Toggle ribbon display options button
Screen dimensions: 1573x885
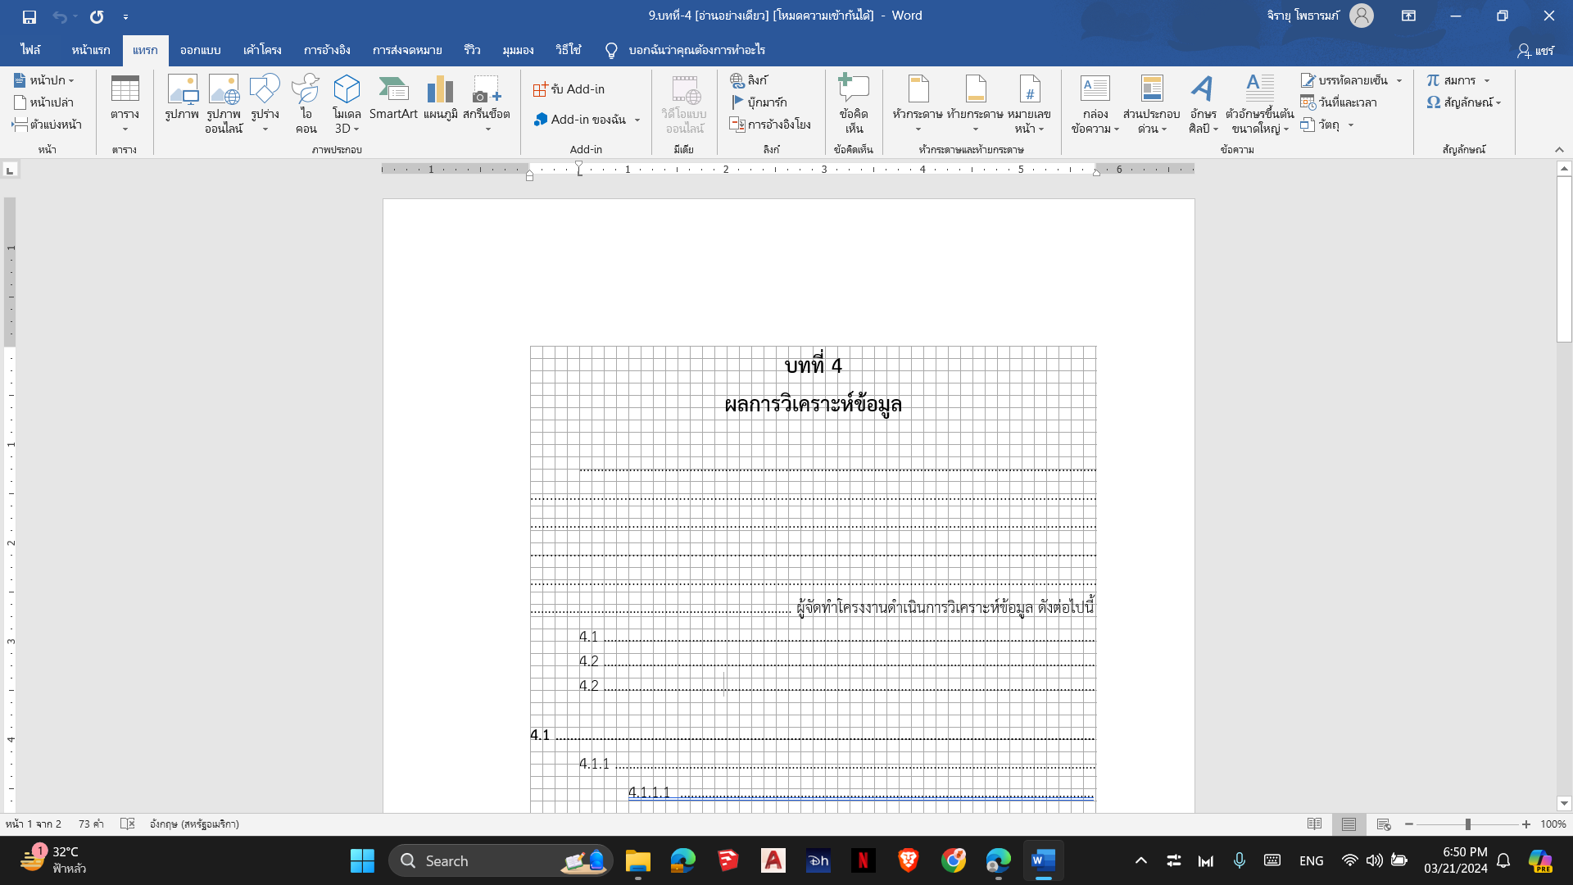click(x=1408, y=16)
